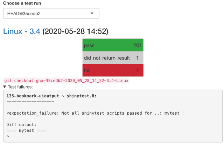Image resolution: width=224 pixels, height=145 pixels.
Task: Click the git checkout command text
Action: (66, 81)
